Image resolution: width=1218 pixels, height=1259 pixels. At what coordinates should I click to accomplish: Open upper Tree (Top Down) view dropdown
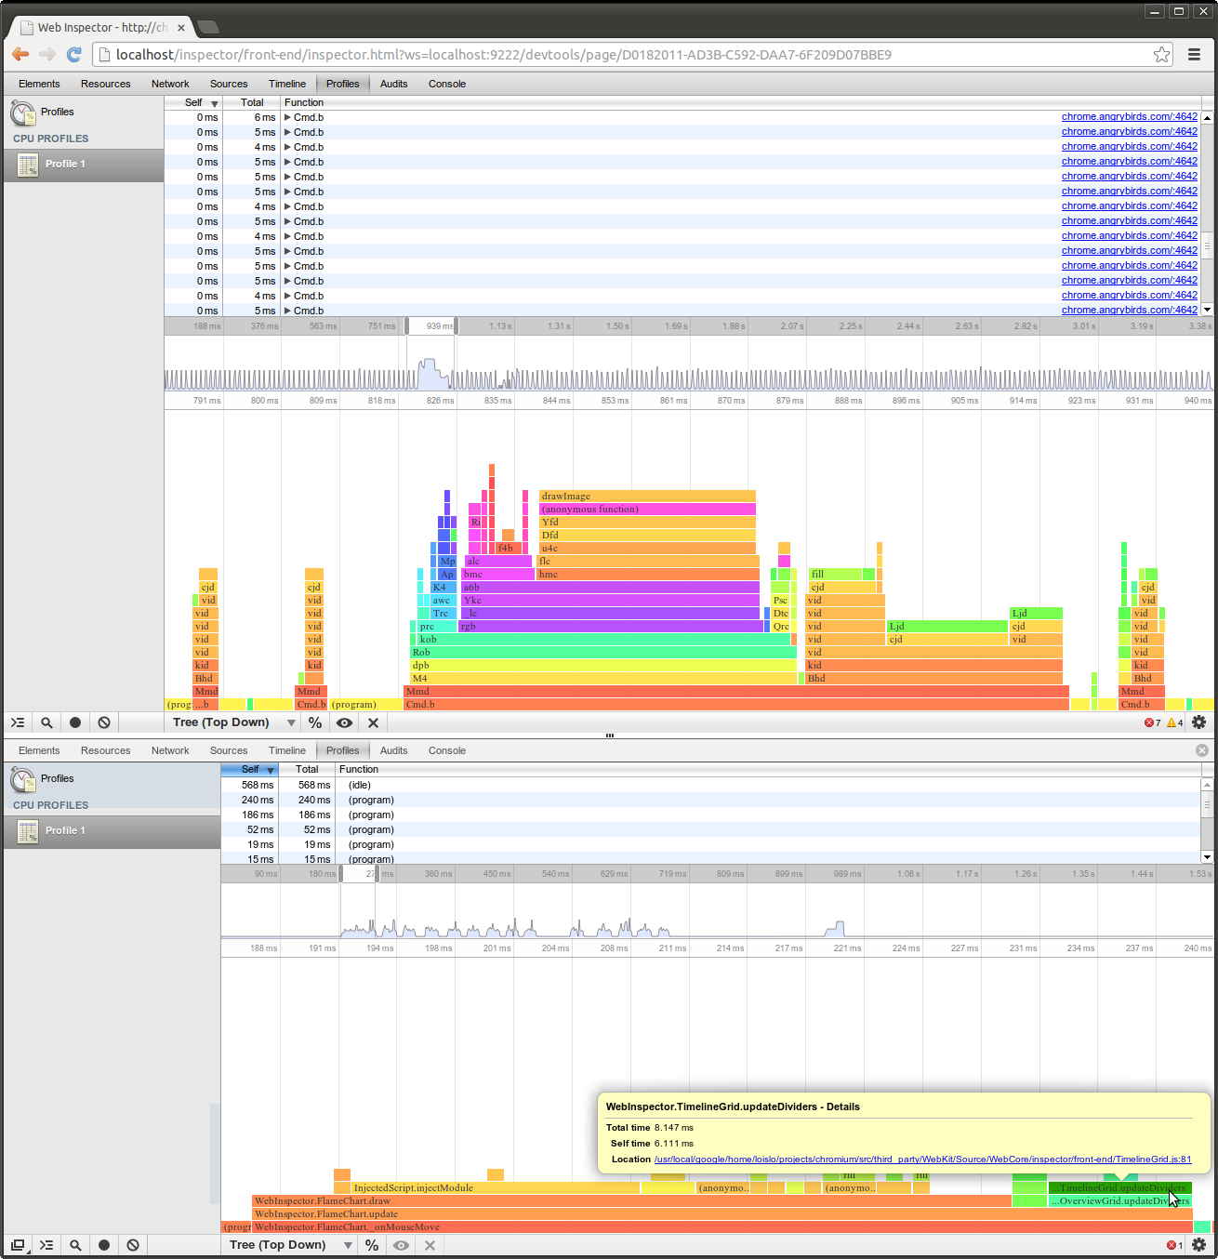click(234, 722)
